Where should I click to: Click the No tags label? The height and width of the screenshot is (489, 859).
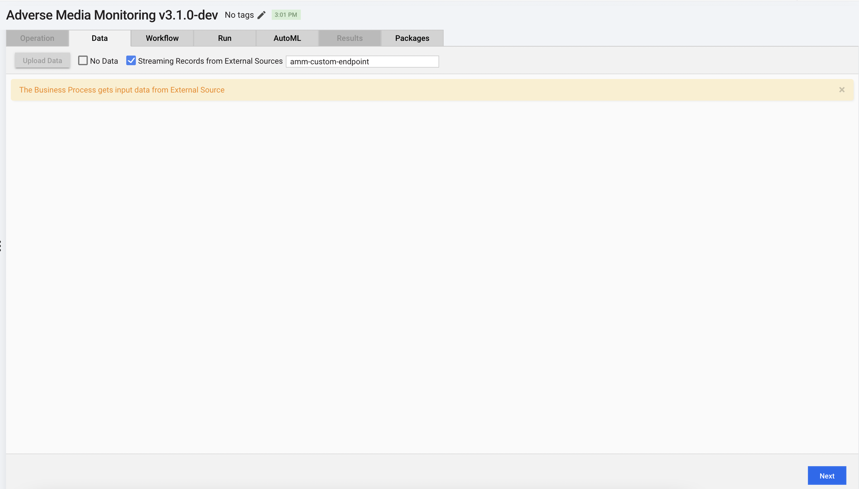pos(239,15)
